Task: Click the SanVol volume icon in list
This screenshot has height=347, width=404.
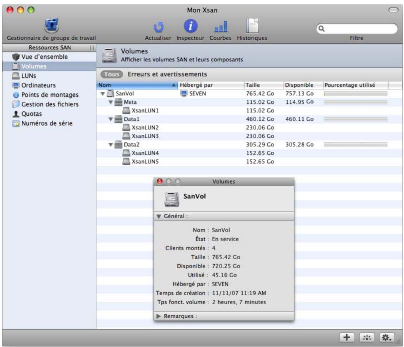Action: pyautogui.click(x=110, y=93)
